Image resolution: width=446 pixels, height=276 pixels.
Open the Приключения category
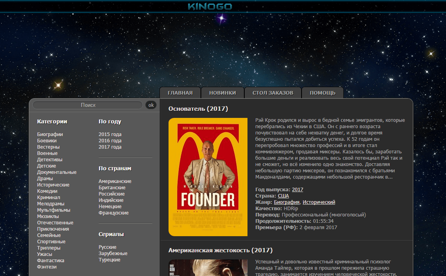(53, 229)
